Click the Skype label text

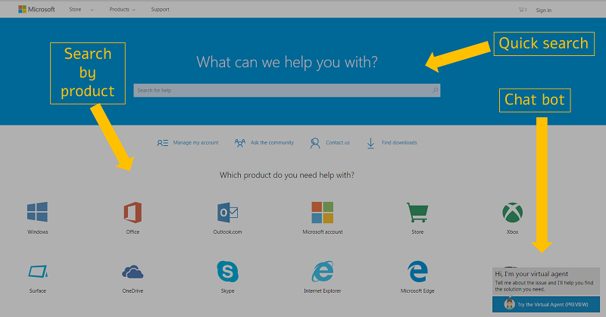pyautogui.click(x=228, y=291)
